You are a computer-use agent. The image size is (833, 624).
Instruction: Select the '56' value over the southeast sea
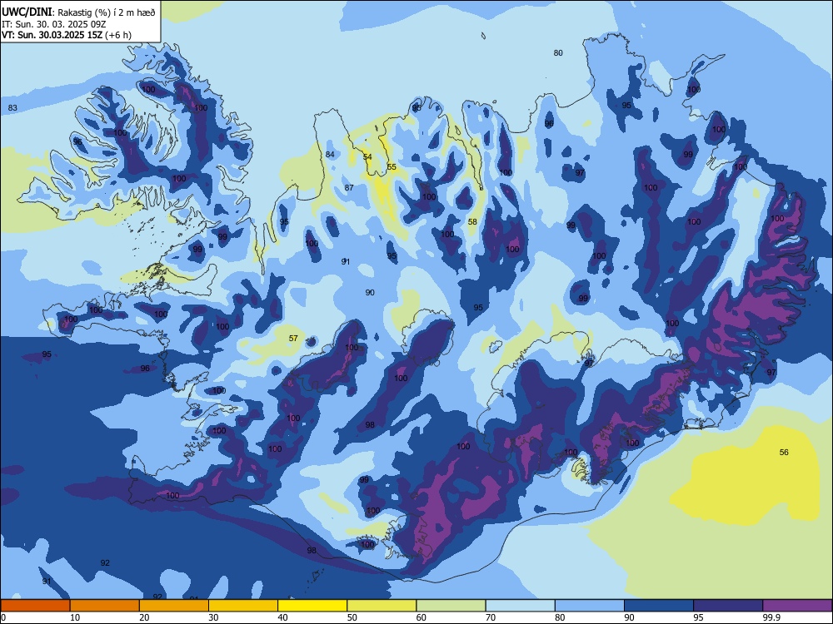pyautogui.click(x=784, y=452)
